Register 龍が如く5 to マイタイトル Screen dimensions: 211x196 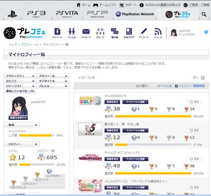(135, 130)
